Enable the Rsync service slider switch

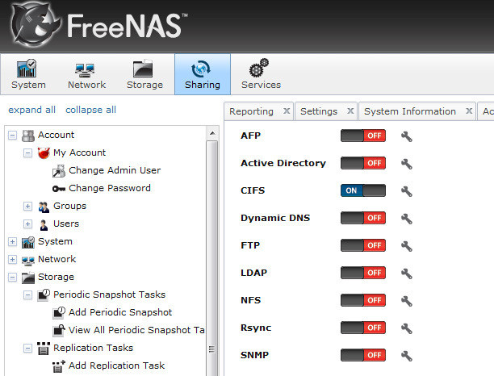[x=362, y=328]
